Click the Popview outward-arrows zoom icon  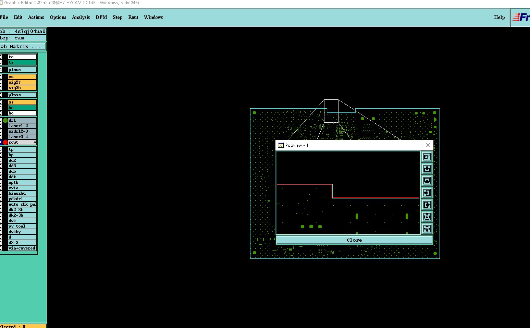(427, 229)
